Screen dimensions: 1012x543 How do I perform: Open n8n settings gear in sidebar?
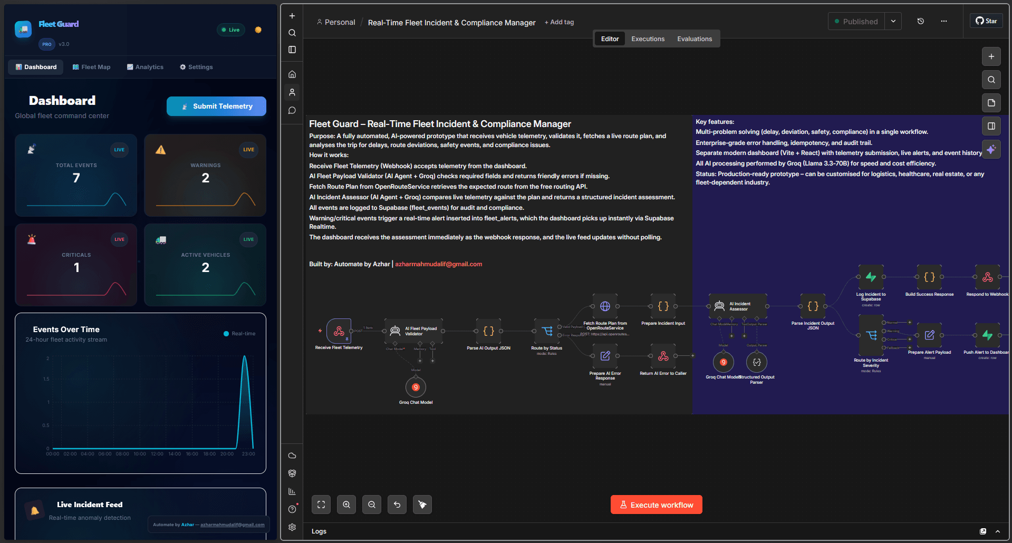(292, 527)
